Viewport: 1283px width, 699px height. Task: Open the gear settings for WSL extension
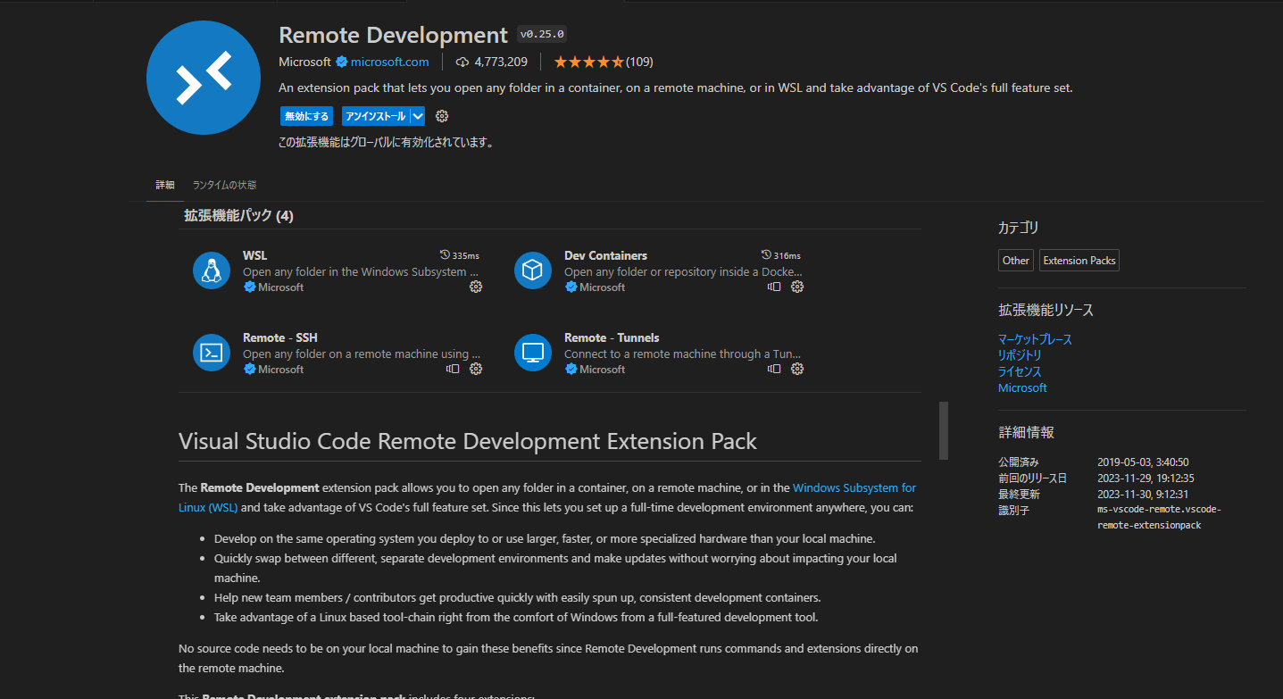click(476, 287)
